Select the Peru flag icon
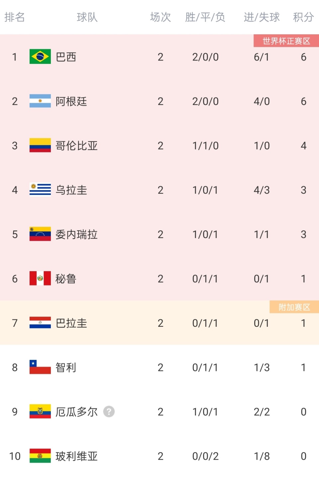 pyautogui.click(x=40, y=279)
